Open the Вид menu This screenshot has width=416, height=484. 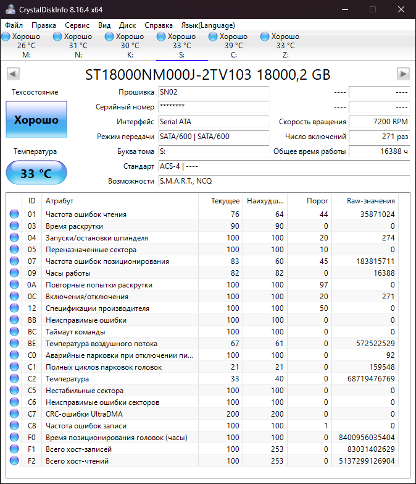tap(104, 25)
